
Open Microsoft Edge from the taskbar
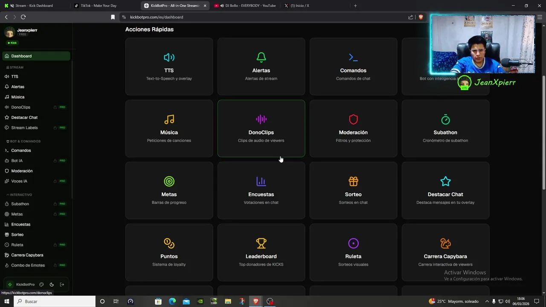coord(172,301)
